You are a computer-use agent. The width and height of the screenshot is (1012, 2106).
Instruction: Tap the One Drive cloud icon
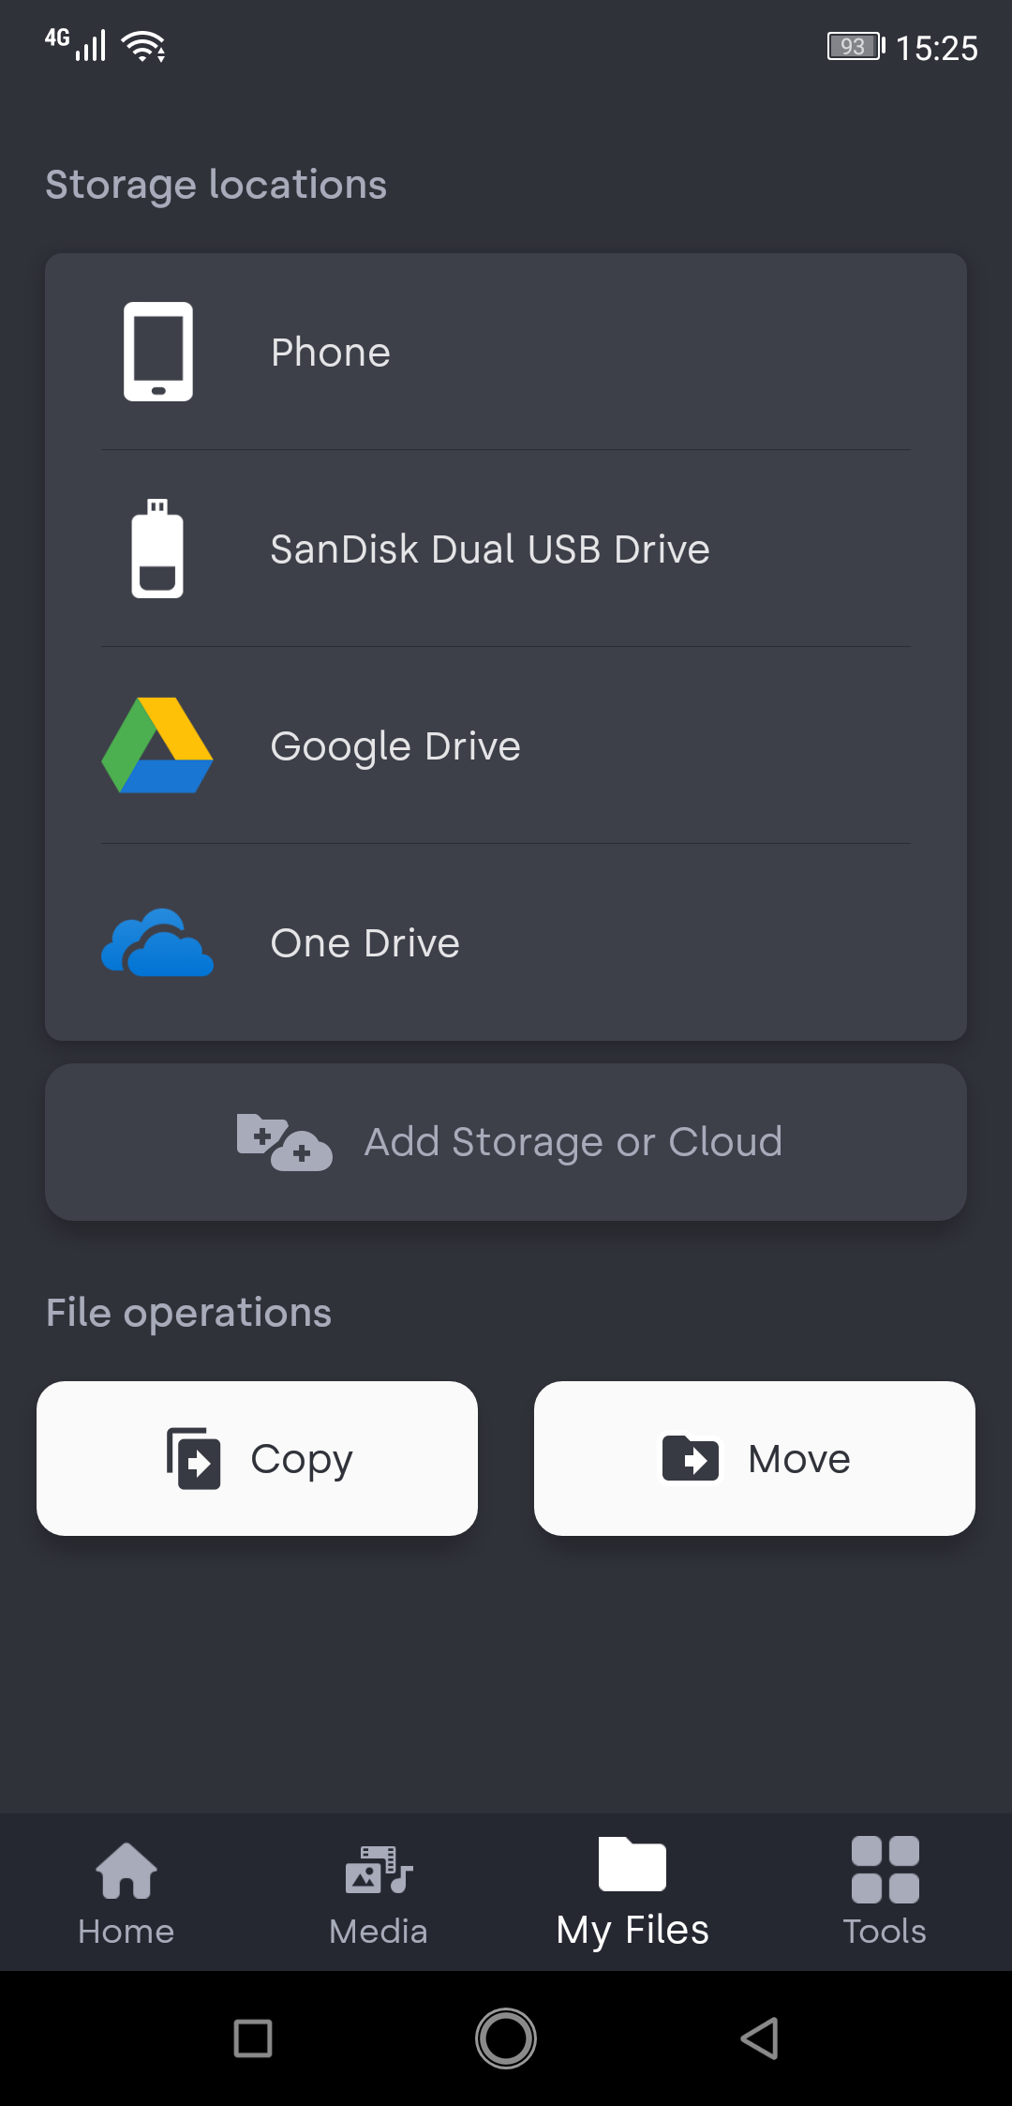(x=157, y=942)
